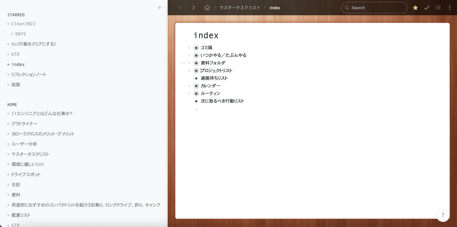Open マスタータスクリスト in the breadcrumb

pyautogui.click(x=240, y=8)
